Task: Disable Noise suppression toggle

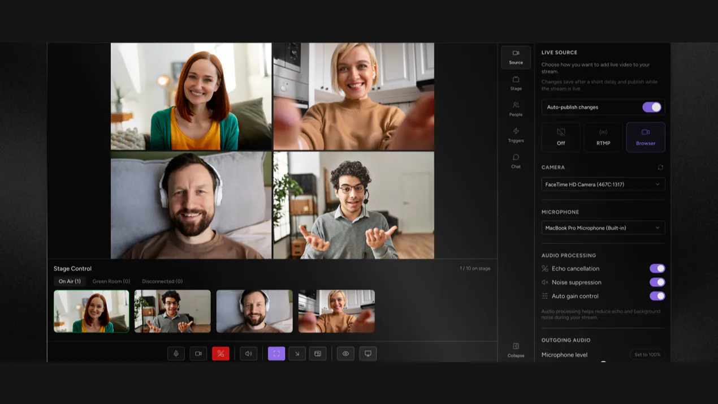Action: (657, 282)
